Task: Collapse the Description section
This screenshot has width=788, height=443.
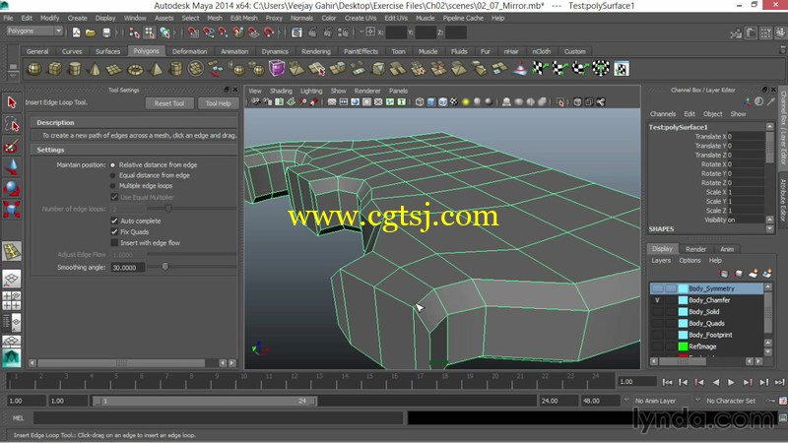Action: (x=55, y=122)
